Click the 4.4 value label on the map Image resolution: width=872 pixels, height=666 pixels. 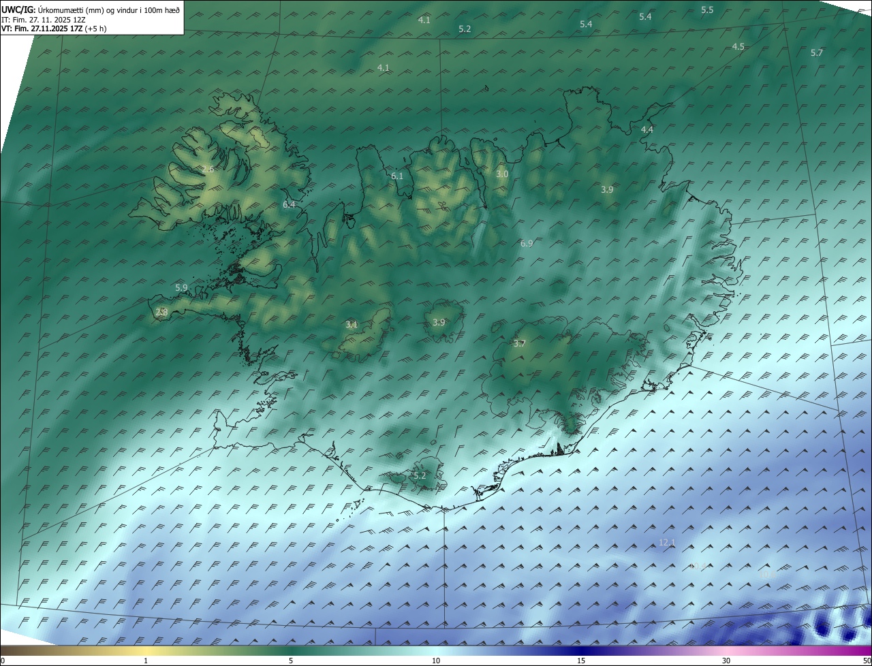(x=647, y=129)
